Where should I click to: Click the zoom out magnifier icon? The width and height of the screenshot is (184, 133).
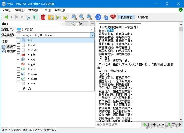[x=82, y=17]
